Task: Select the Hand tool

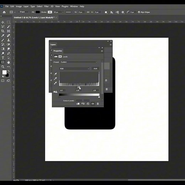Action: click(8, 62)
